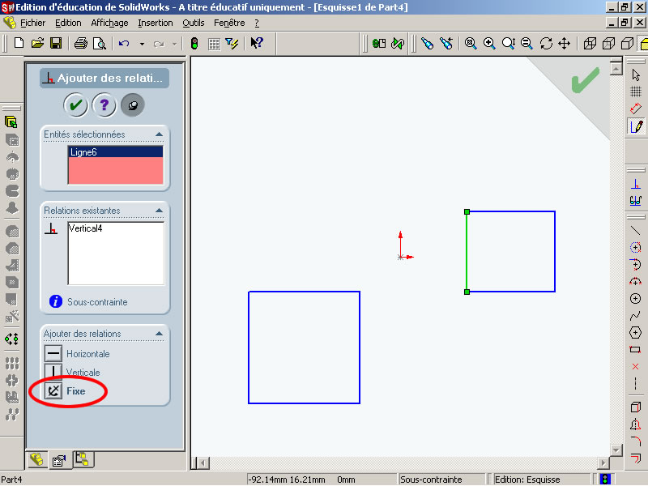Rebuild the model with the traffic light icon
This screenshot has width=648, height=486.
tap(194, 44)
